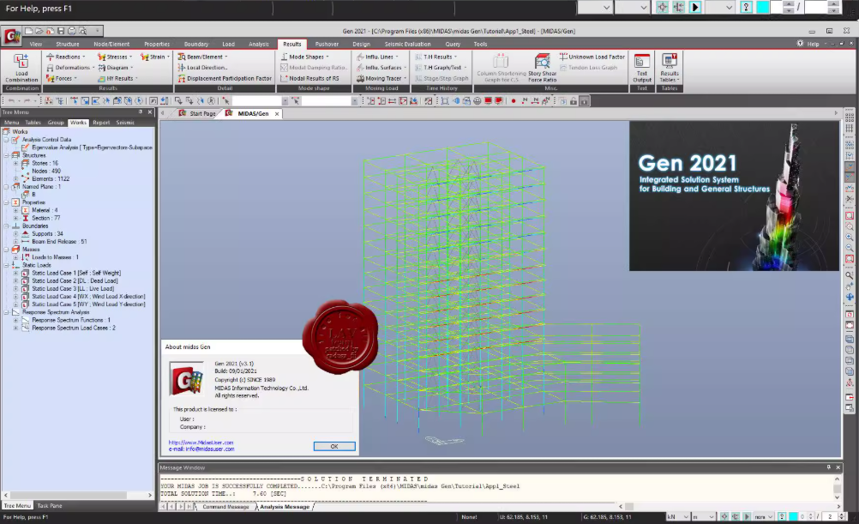
Task: Expand Static Load Case 1 Self Weight
Action: coord(16,273)
